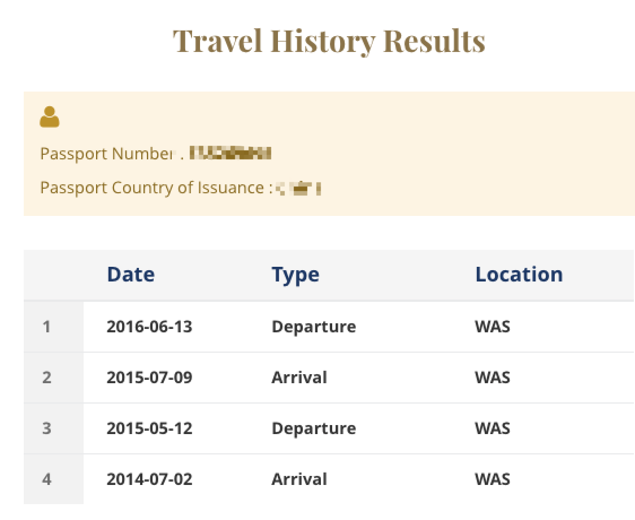Click WAS location in row 3
The image size is (635, 520).
492,428
